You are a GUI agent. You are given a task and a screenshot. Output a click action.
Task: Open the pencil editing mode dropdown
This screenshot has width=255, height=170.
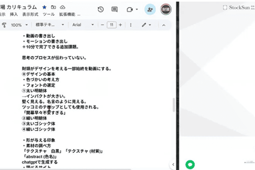146,25
